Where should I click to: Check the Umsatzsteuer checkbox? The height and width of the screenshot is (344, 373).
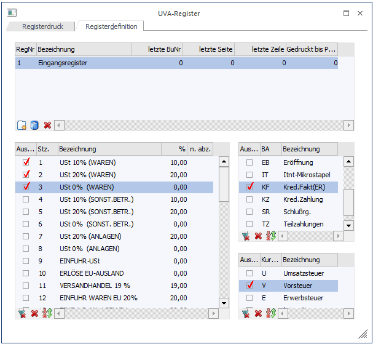249,273
